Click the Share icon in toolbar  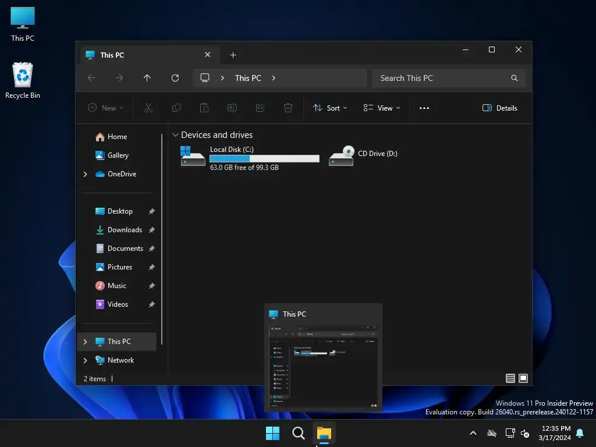260,108
